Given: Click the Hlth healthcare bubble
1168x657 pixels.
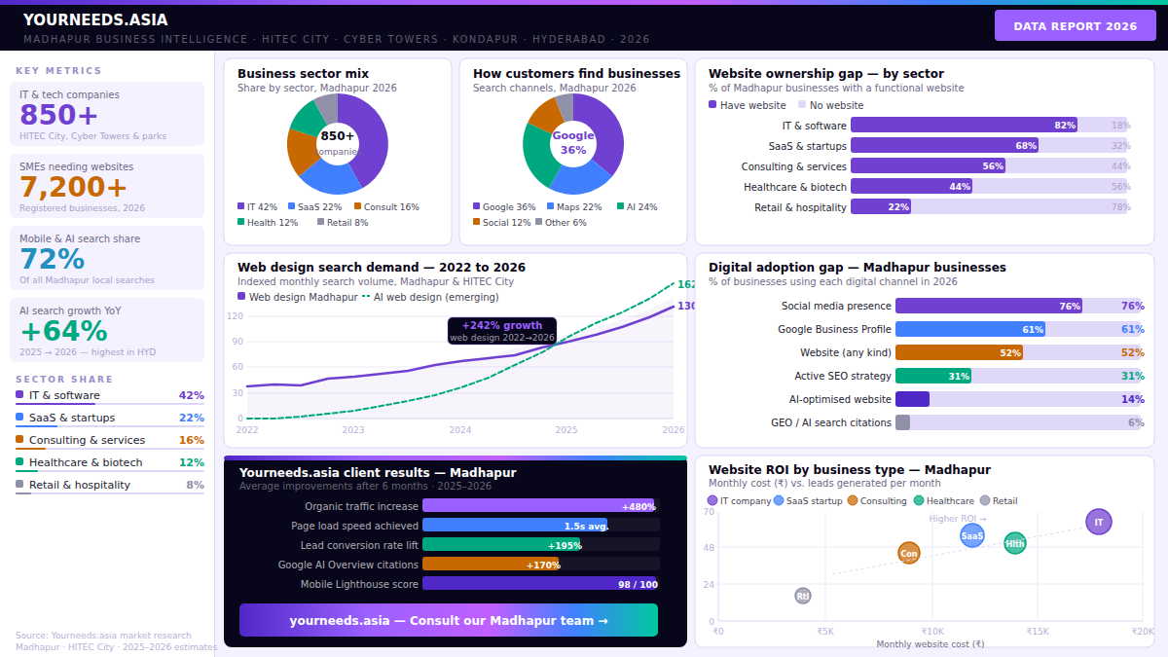Looking at the screenshot, I should point(1015,544).
